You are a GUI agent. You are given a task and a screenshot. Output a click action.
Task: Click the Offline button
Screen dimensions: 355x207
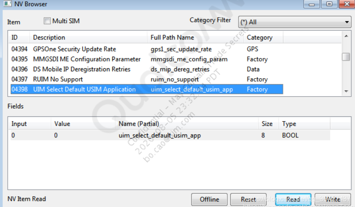tap(209, 199)
